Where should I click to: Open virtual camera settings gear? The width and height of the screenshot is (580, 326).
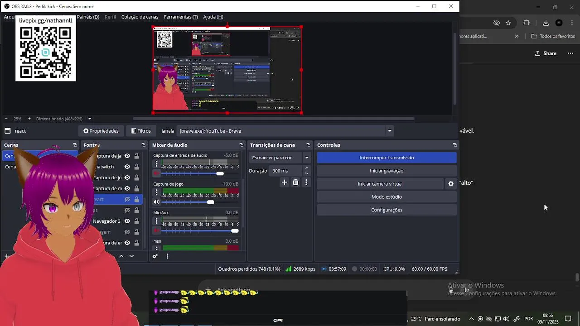point(451,184)
